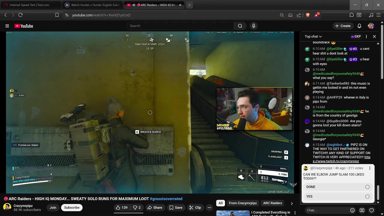This screenshot has height=216, width=384.
Task: Show more category chips with right chevron
Action: [x=292, y=203]
